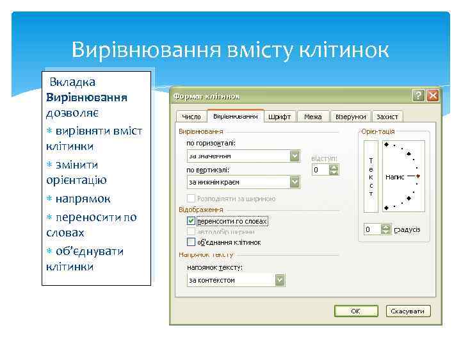Switch to the Візерунки tab

tap(350, 117)
